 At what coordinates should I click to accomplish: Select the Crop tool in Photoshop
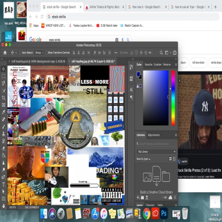[x=4, y=98]
